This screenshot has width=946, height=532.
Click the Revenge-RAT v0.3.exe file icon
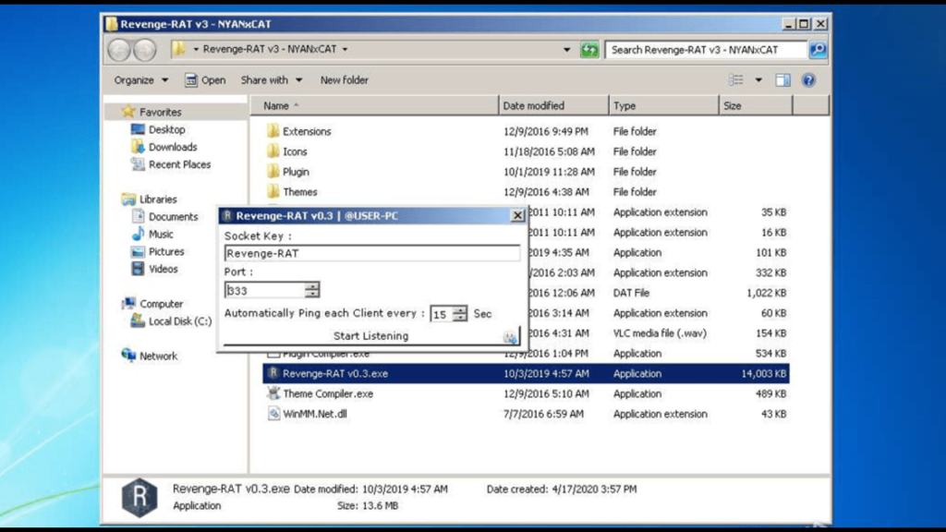pyautogui.click(x=273, y=373)
